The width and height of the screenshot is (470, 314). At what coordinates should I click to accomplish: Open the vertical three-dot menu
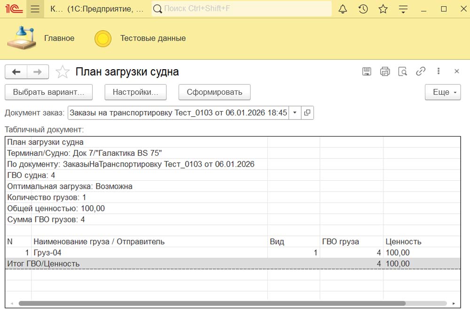pyautogui.click(x=439, y=72)
